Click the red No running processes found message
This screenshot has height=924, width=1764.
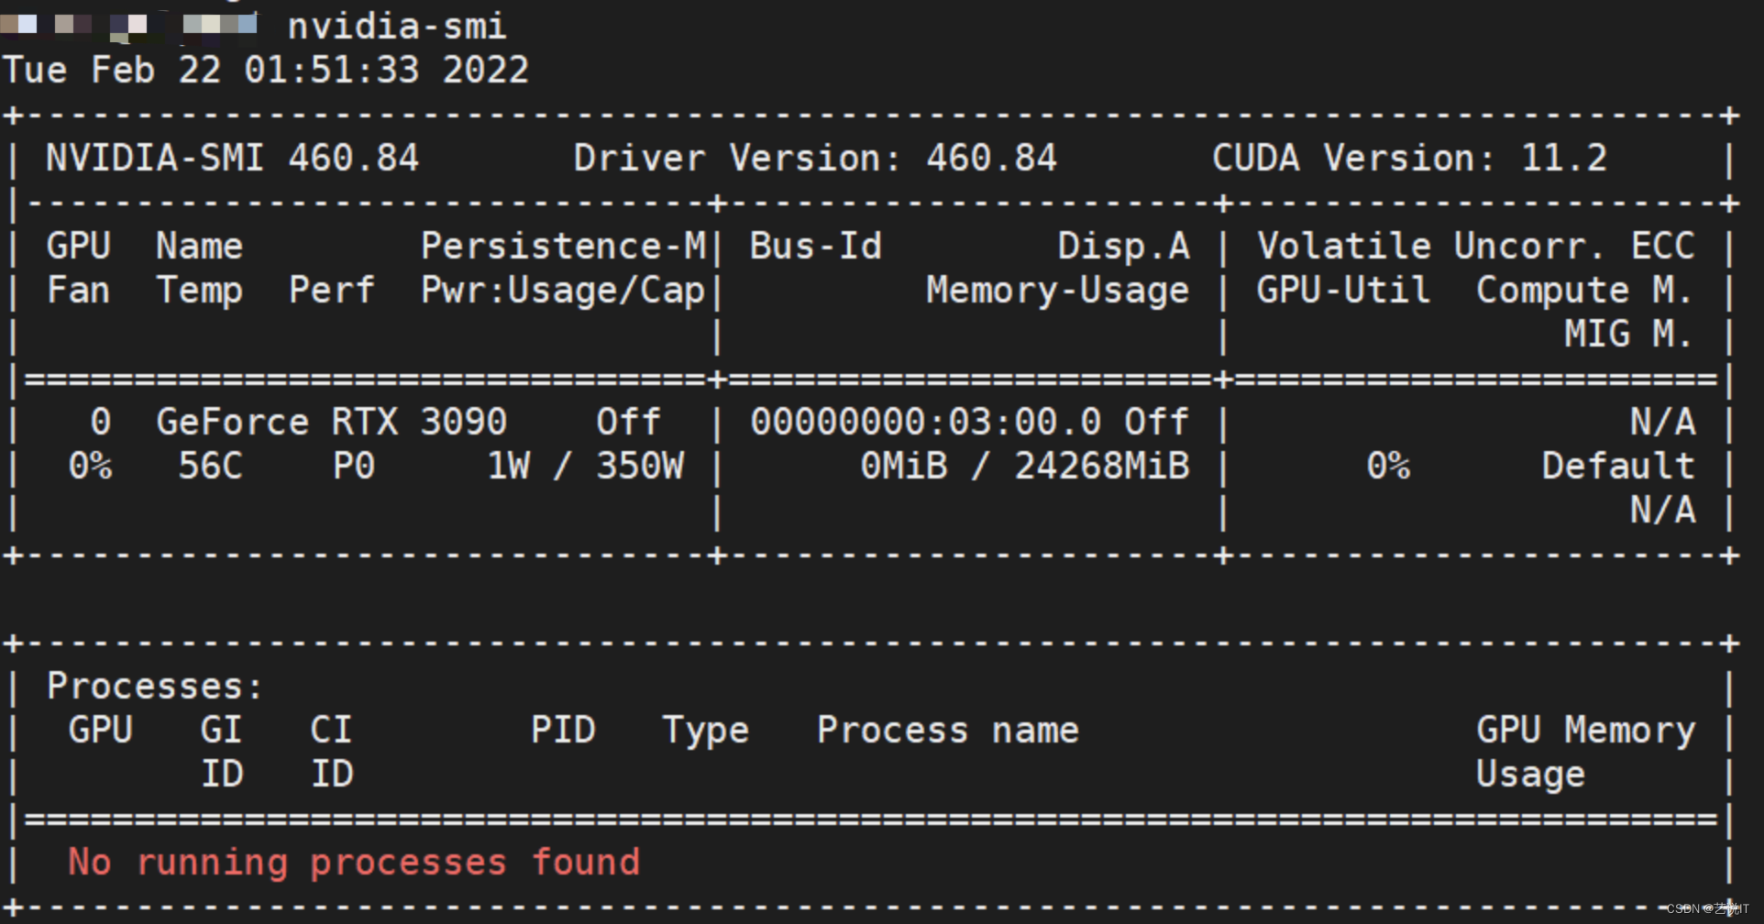click(x=354, y=863)
